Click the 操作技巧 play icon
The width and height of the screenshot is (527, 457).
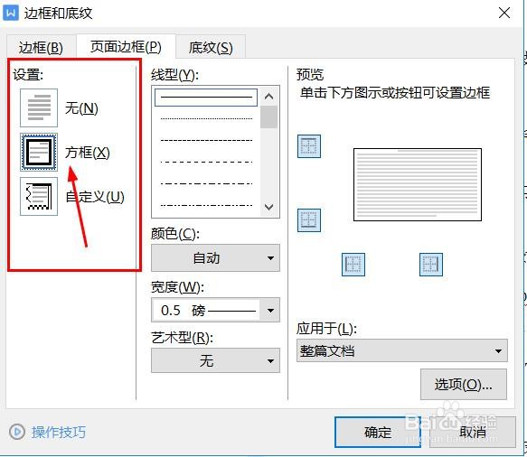pyautogui.click(x=17, y=432)
